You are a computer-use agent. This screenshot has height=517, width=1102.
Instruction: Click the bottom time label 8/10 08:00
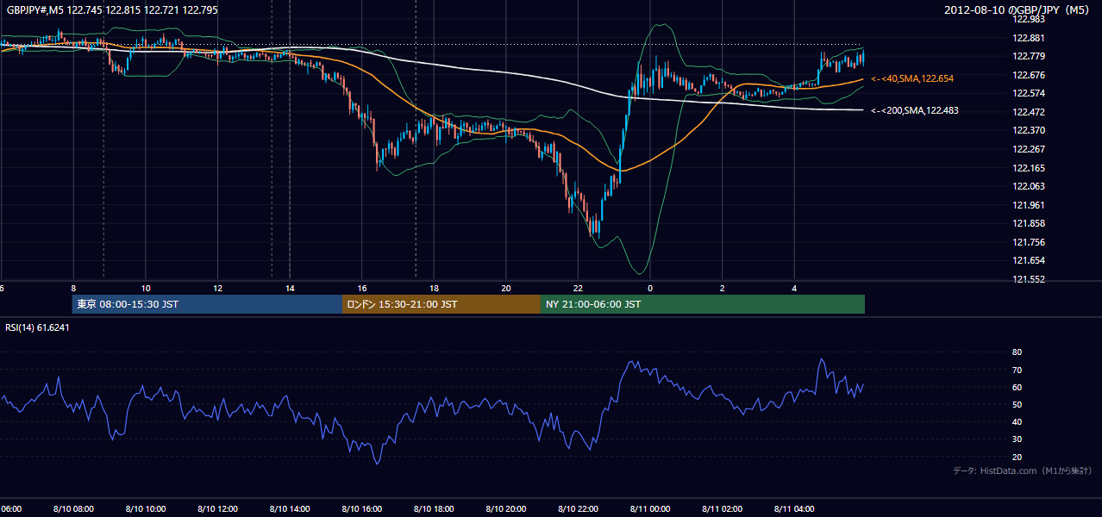72,509
